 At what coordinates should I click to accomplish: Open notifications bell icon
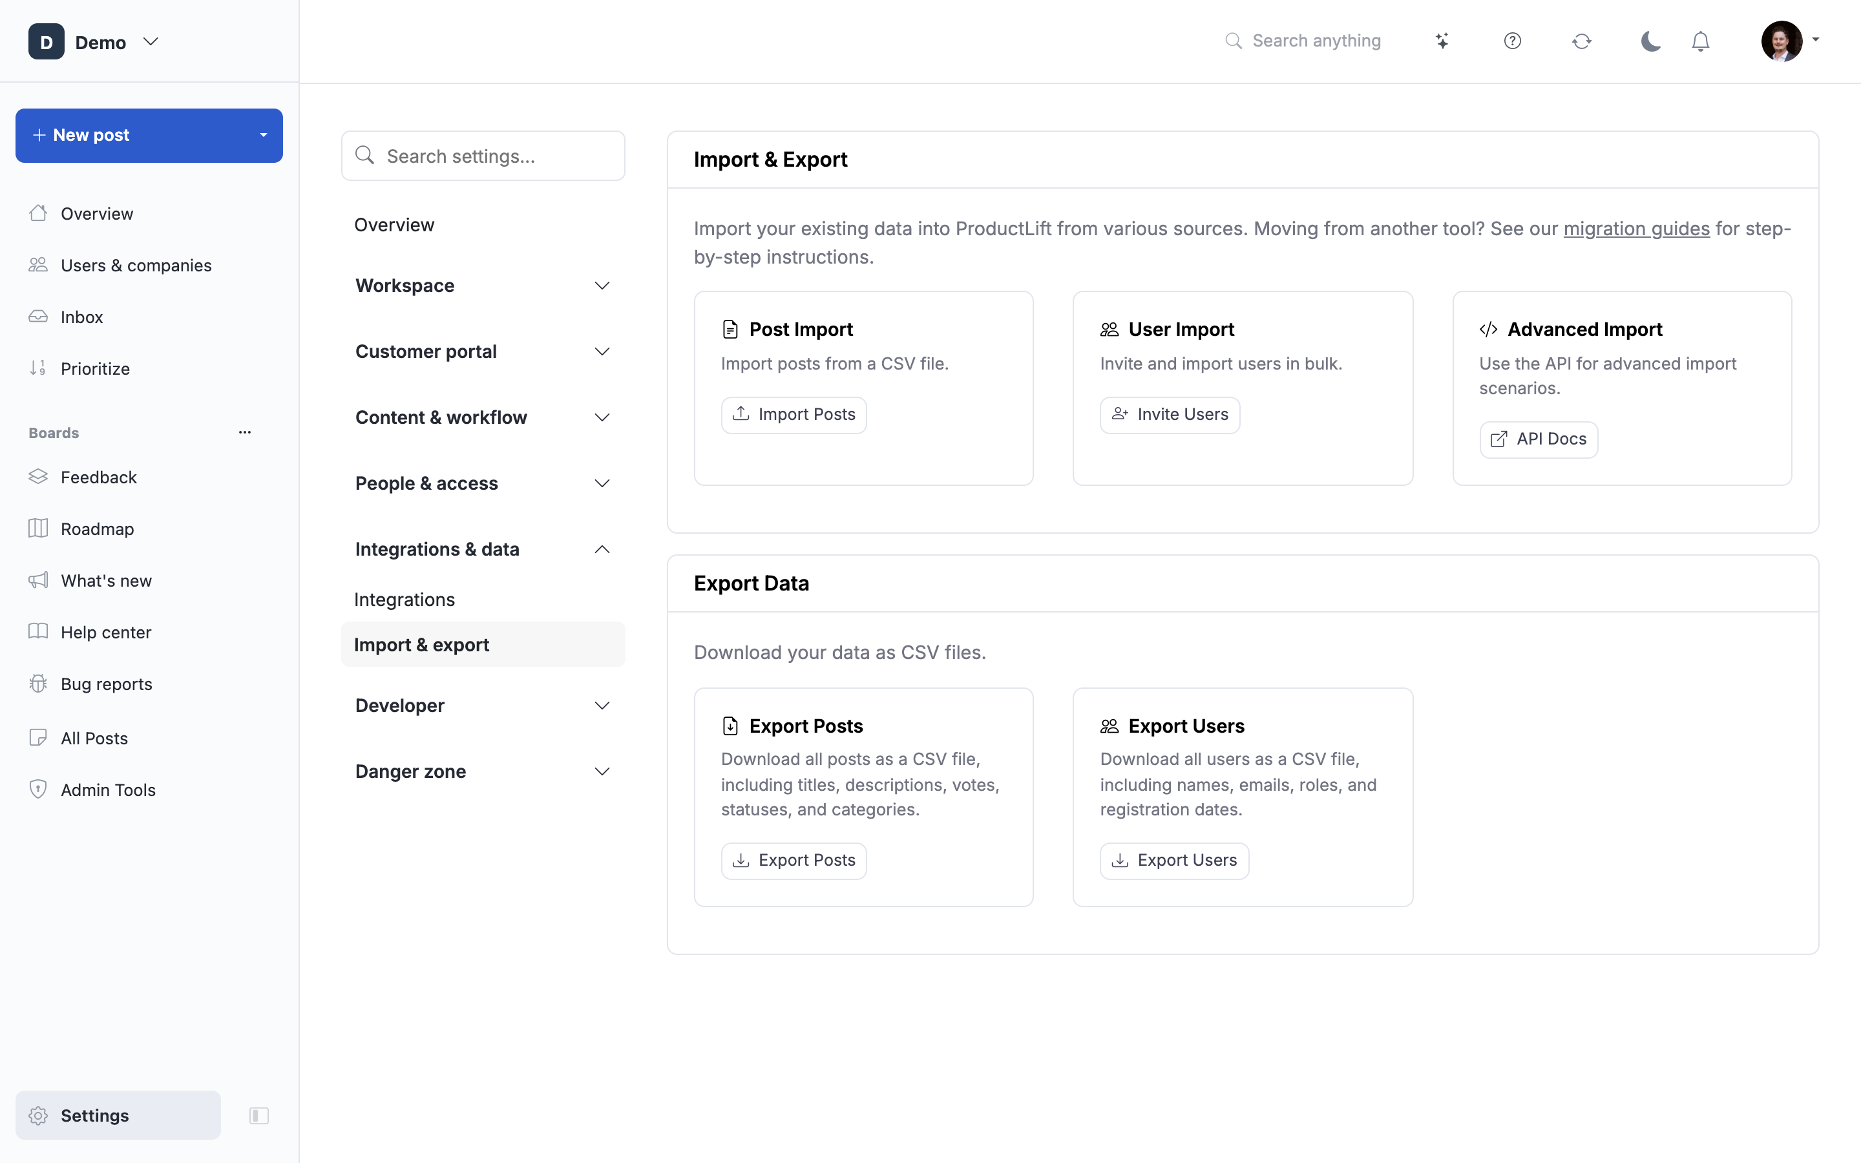pos(1700,41)
